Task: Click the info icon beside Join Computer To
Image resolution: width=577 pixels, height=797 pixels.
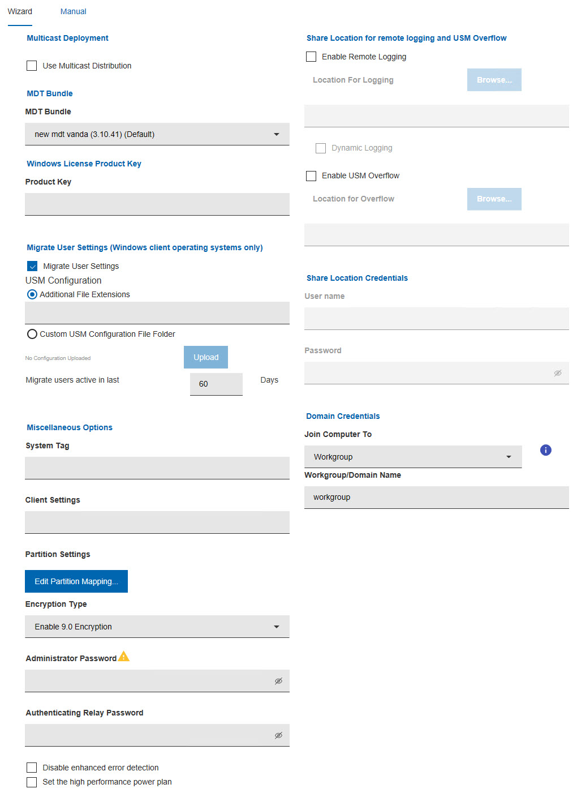Action: click(x=545, y=450)
